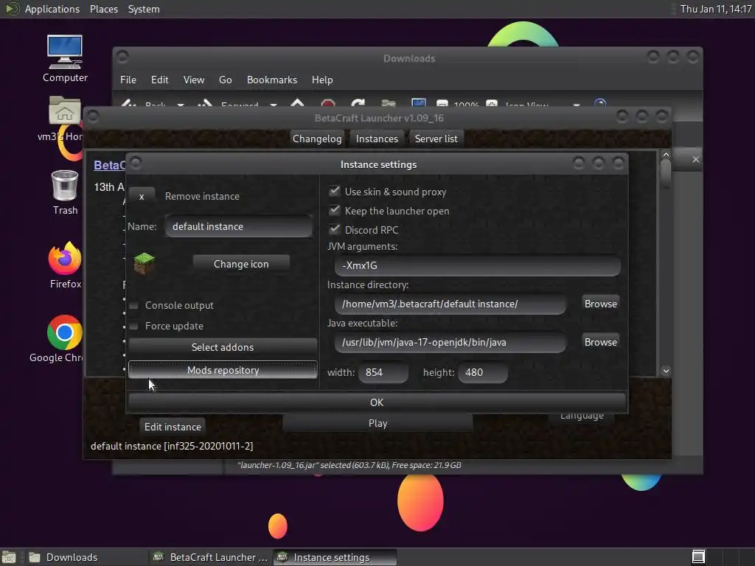Click Play in the BetaCraft Launcher
This screenshot has height=566, width=755.
coord(377,424)
